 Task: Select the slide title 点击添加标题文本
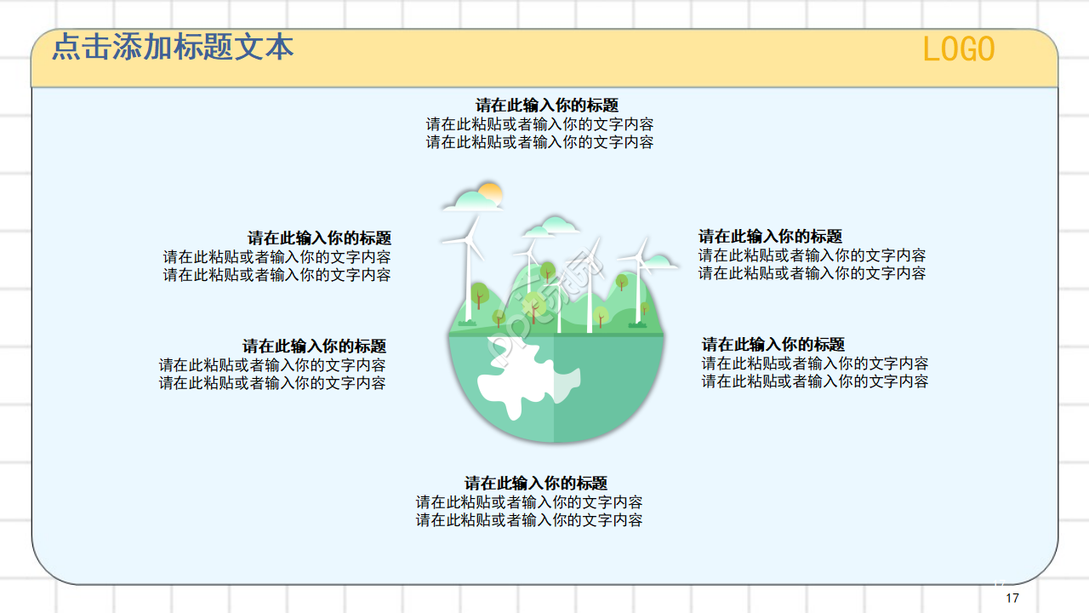[173, 47]
